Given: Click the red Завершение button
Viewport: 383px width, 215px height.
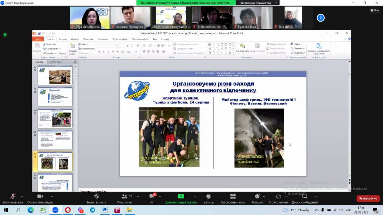Looking at the screenshot, I should pyautogui.click(x=368, y=198).
